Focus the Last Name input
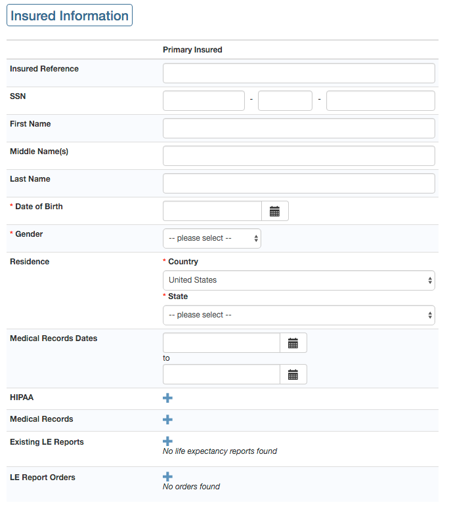The image size is (451, 509). coord(298,184)
